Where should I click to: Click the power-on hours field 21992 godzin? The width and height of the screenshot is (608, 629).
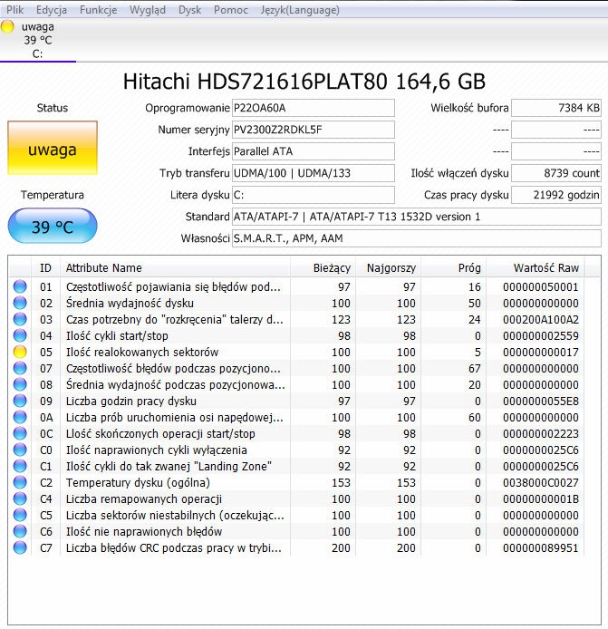coord(556,195)
